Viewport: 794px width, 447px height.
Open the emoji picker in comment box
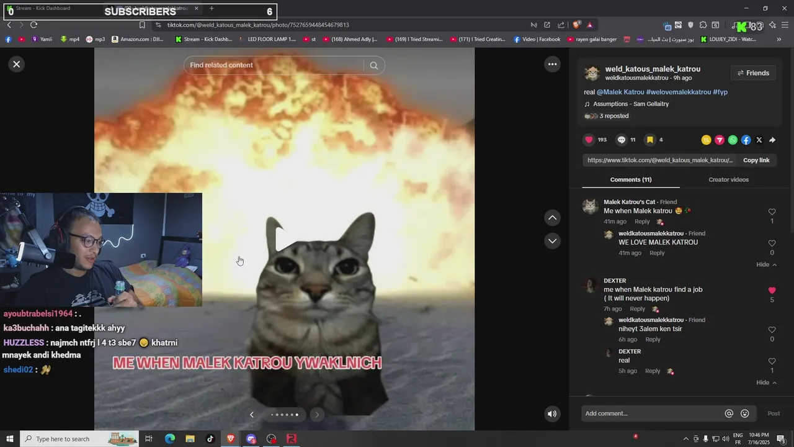pos(745,413)
